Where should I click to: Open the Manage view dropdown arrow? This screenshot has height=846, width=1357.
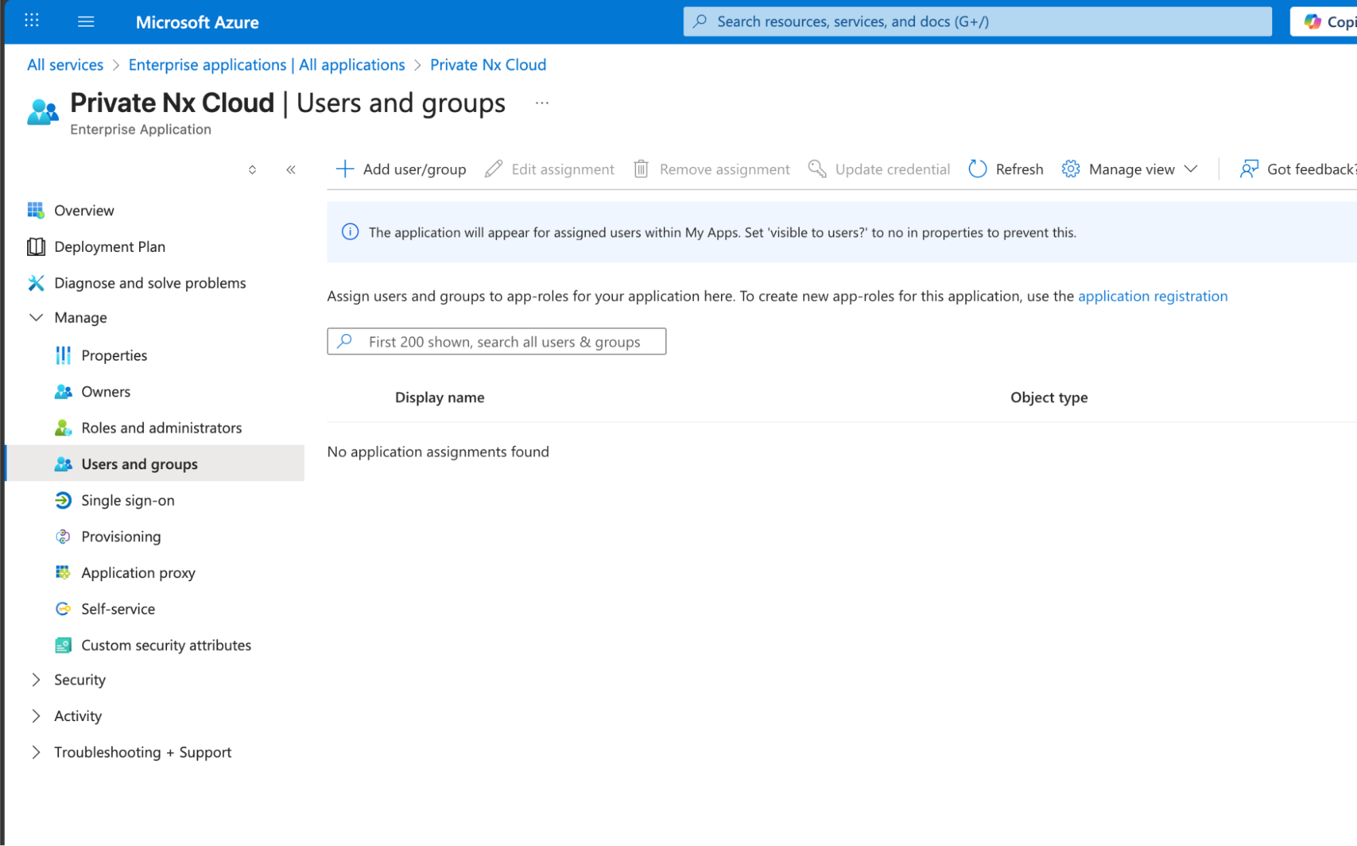[1191, 169]
